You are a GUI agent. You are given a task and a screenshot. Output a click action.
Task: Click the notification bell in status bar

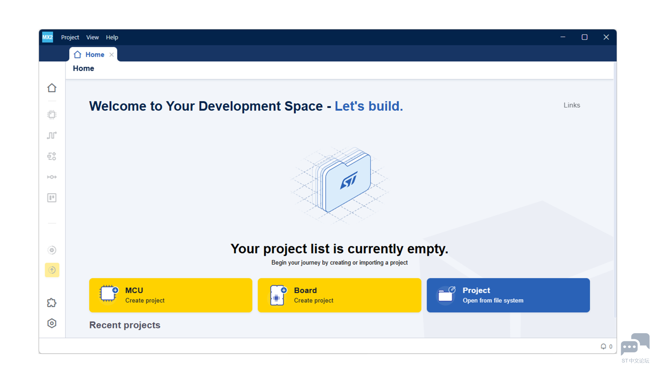(x=603, y=346)
